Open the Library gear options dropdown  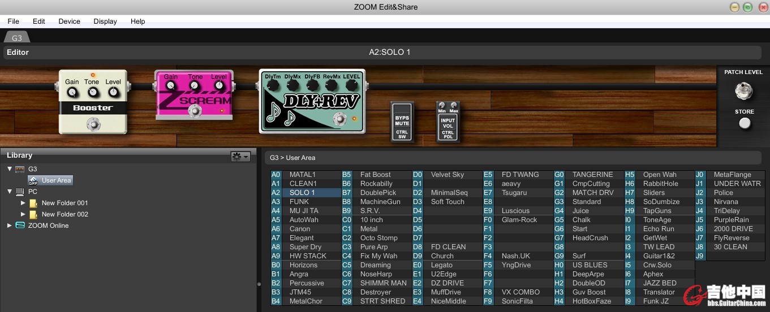[x=240, y=157]
